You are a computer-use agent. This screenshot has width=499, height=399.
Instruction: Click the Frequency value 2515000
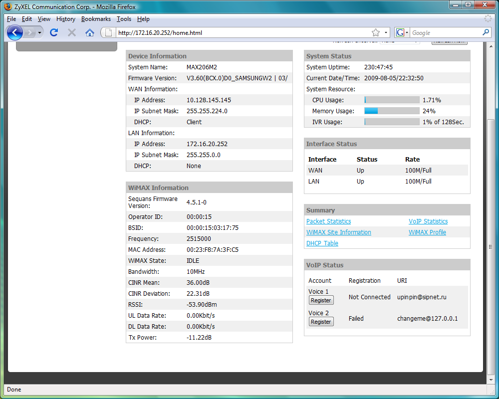tap(199, 238)
